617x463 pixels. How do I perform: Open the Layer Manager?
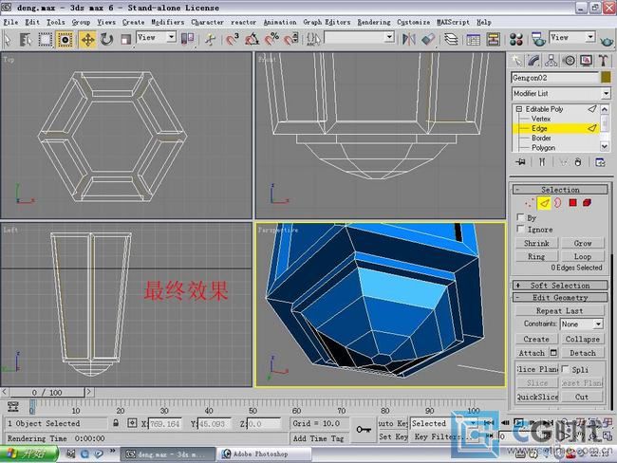click(451, 39)
